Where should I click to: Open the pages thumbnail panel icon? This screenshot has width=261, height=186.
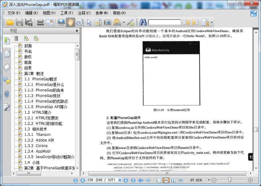tap(7, 54)
